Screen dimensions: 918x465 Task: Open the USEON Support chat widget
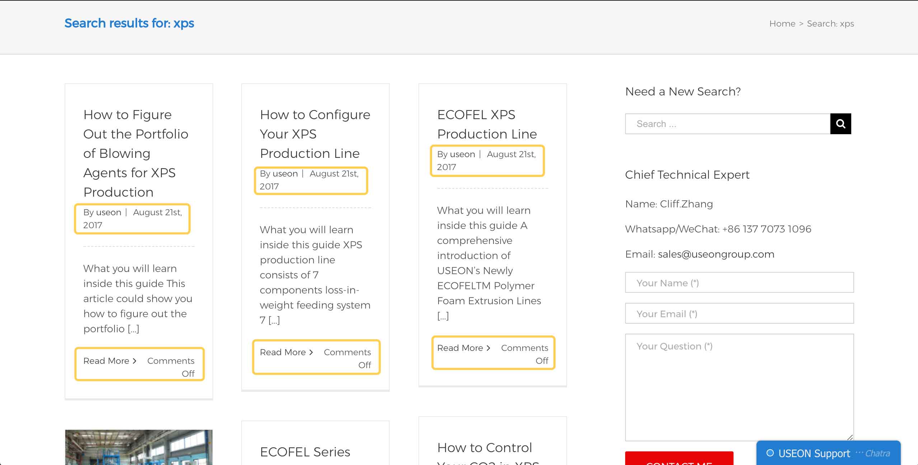point(828,453)
